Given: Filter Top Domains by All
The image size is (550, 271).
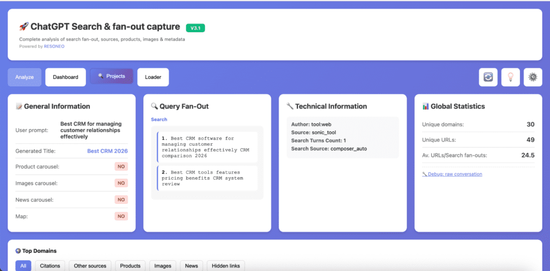Looking at the screenshot, I should tap(23, 266).
